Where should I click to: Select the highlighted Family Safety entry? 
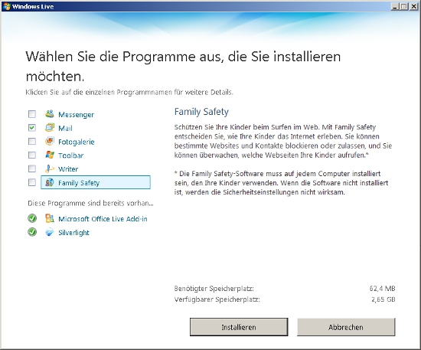click(x=96, y=182)
